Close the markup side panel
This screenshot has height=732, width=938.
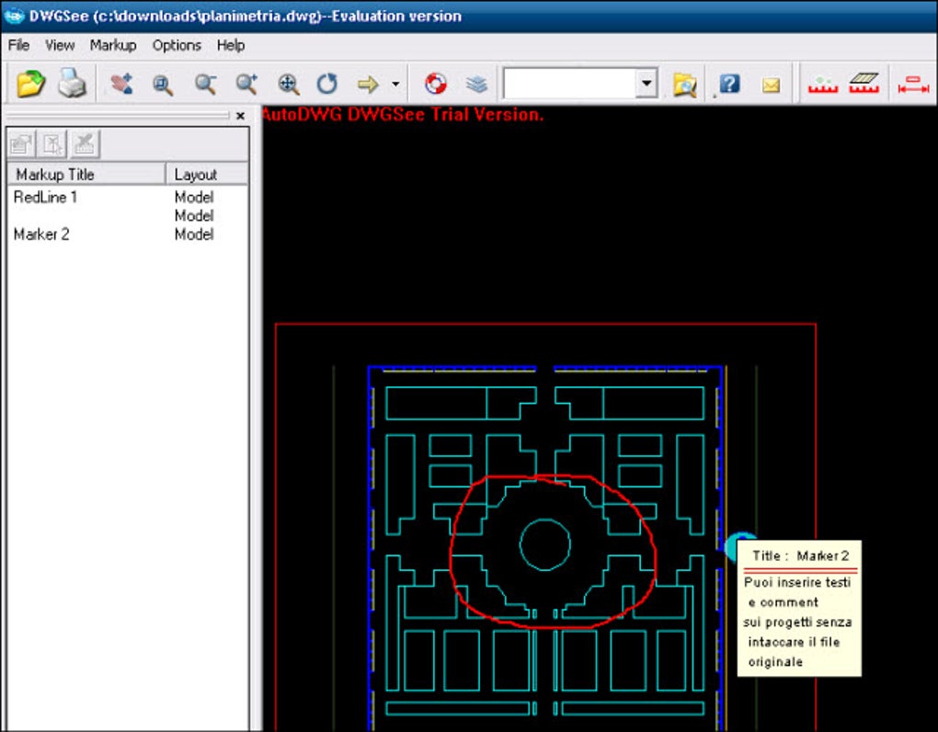pyautogui.click(x=240, y=116)
